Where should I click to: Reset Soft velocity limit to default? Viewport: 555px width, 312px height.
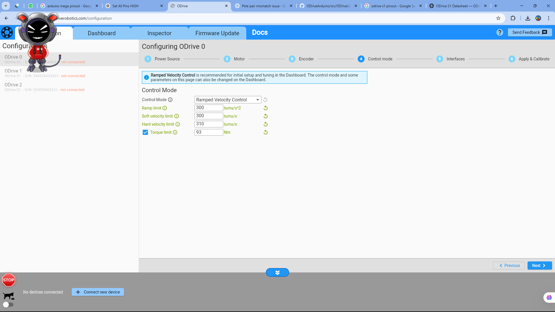pos(265,116)
